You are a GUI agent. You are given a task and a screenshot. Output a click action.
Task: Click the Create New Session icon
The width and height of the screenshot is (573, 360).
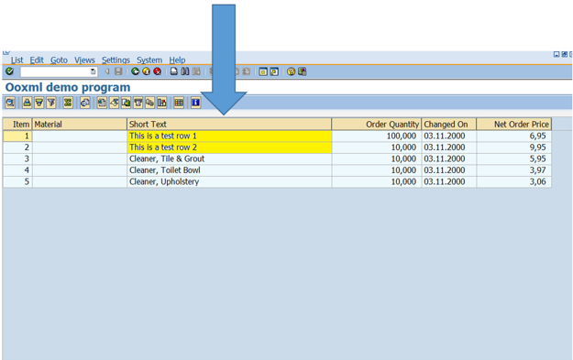click(x=263, y=71)
